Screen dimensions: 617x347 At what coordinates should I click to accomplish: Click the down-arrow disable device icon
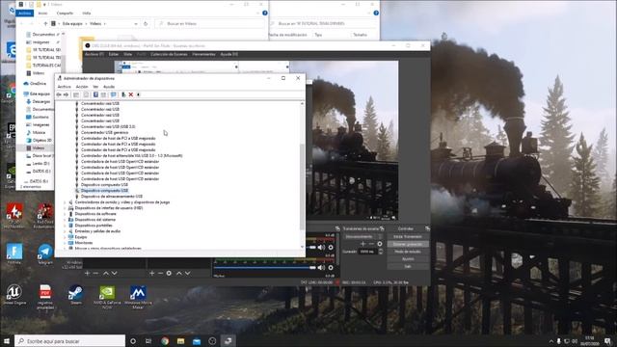tap(138, 94)
